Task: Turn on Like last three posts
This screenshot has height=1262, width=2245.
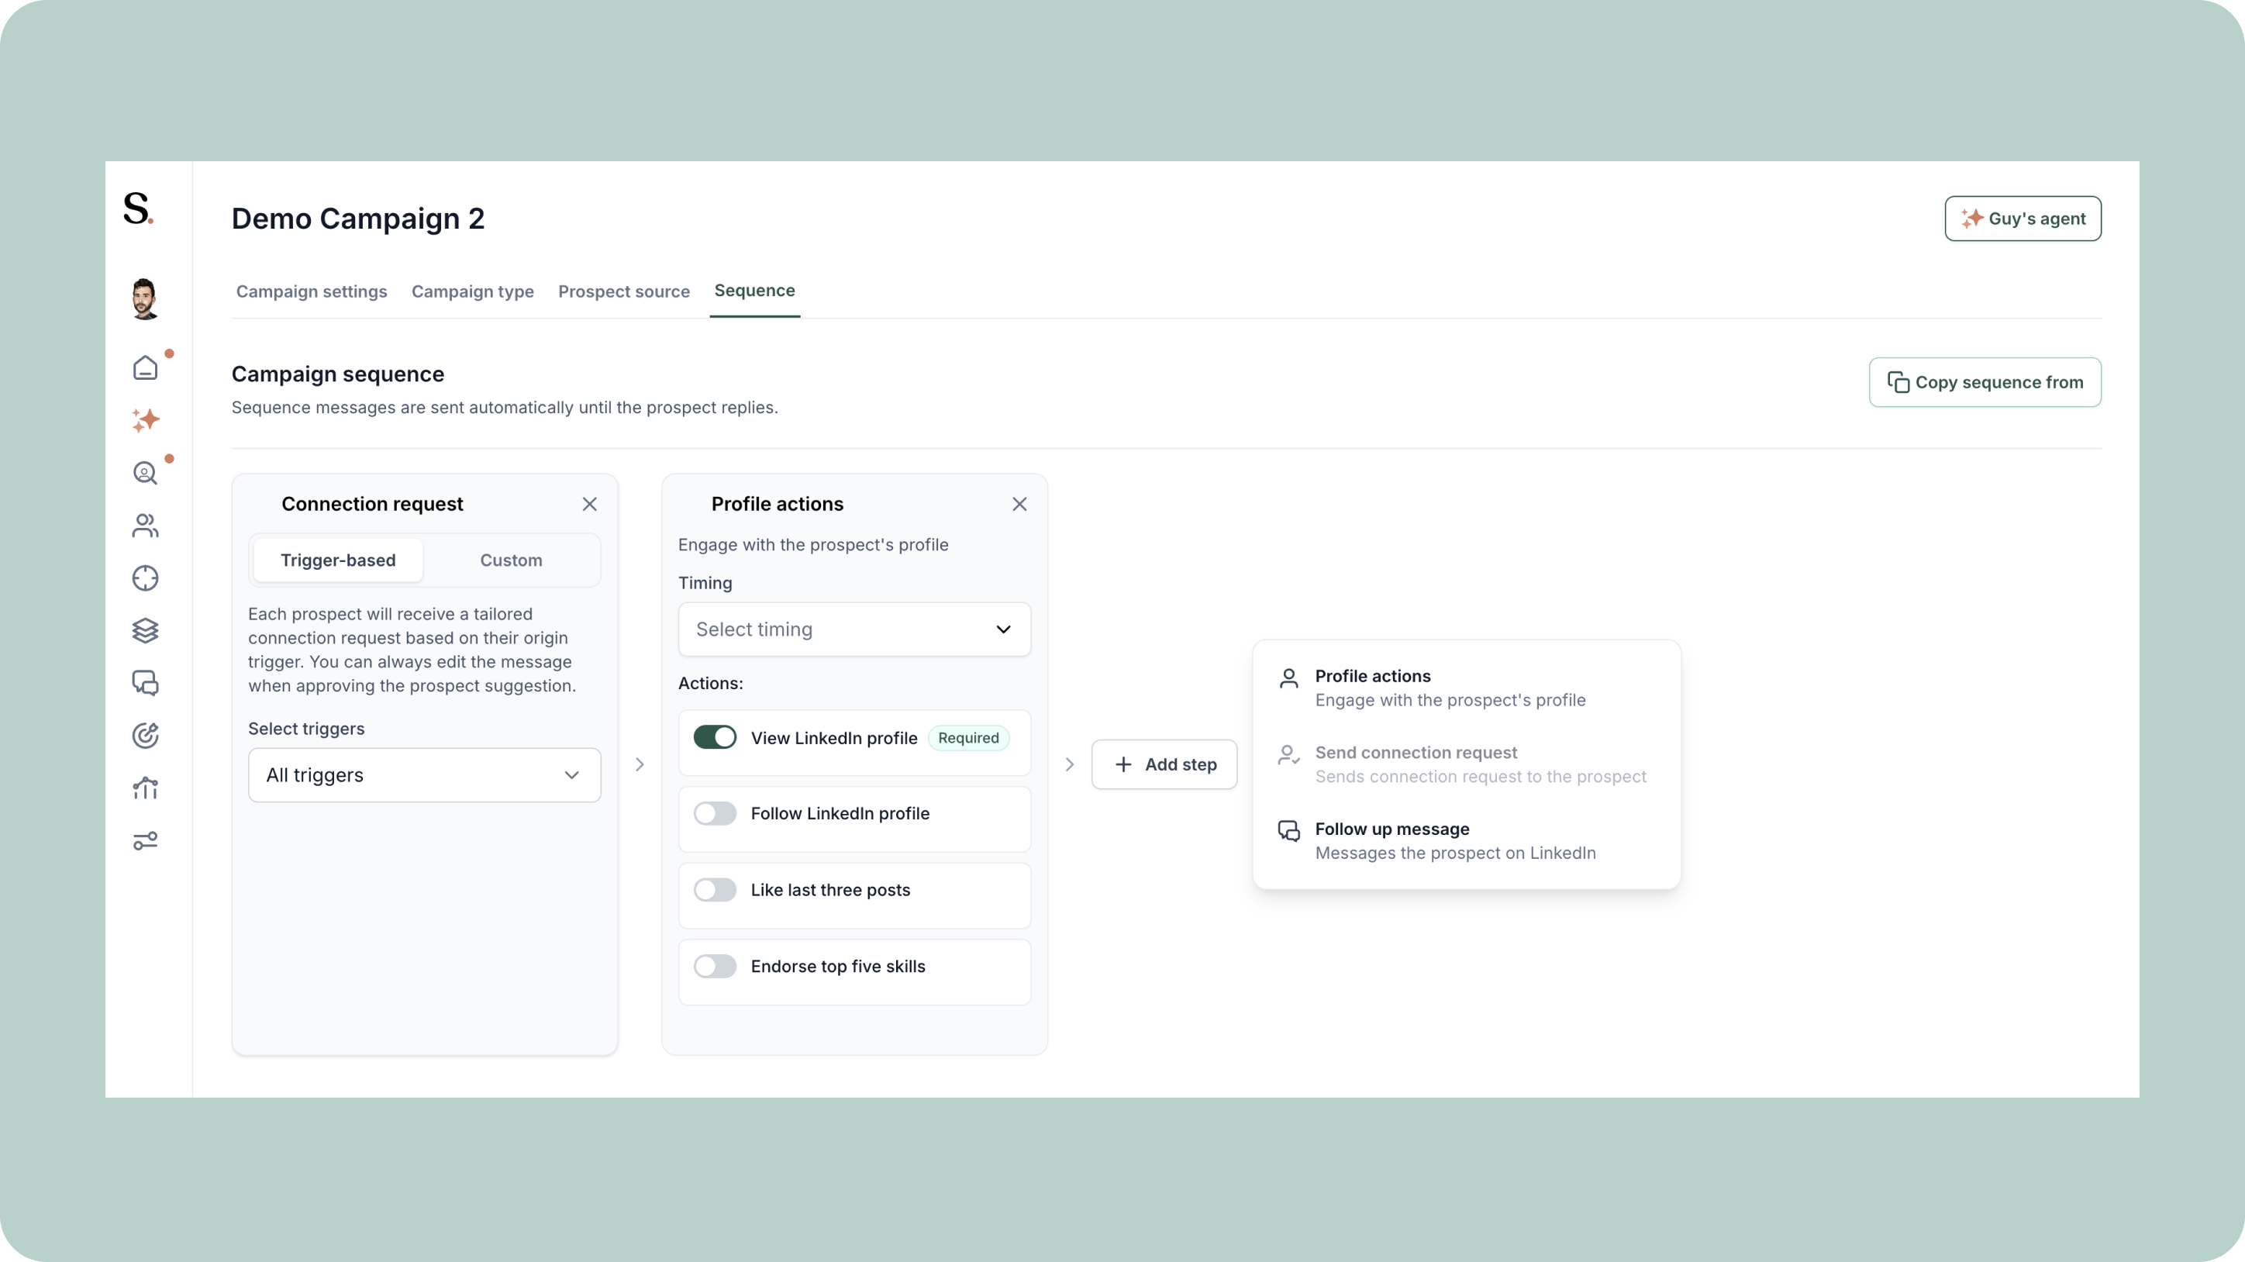Action: (715, 890)
